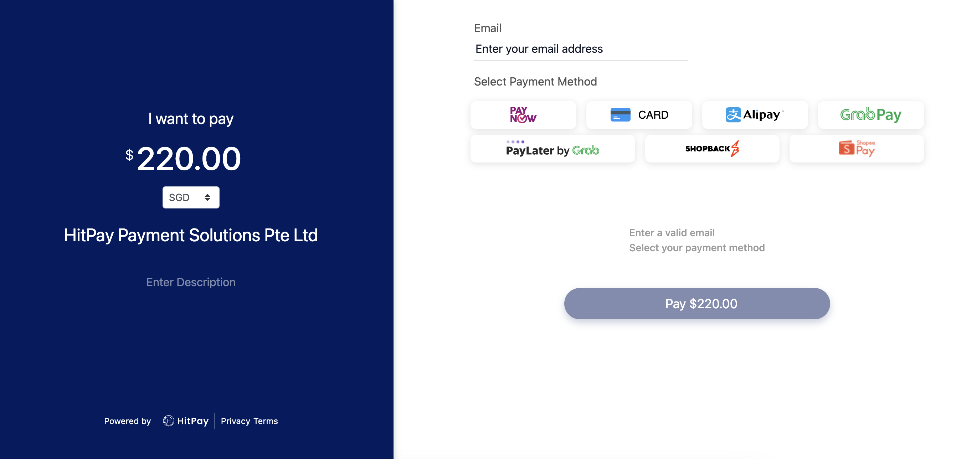Viewport: 956px width, 459px height.
Task: Open the Privacy link
Action: [x=235, y=421]
